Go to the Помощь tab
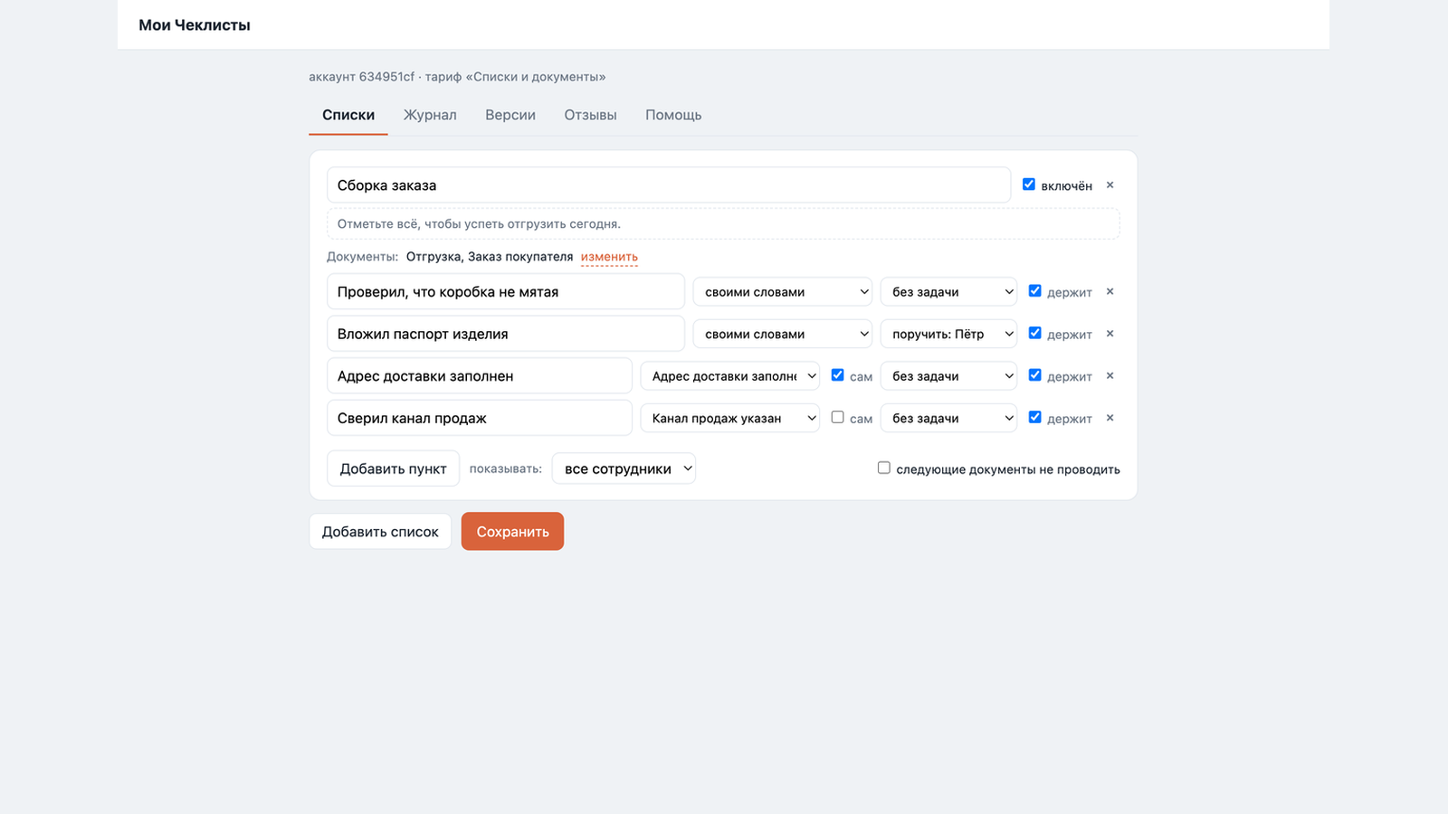Image resolution: width=1448 pixels, height=814 pixels. [x=673, y=115]
